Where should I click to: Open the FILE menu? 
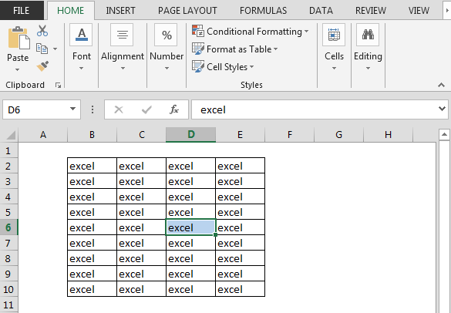coord(22,11)
